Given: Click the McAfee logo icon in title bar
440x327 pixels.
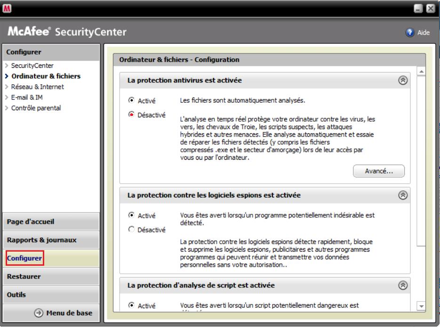Looking at the screenshot, I should click(x=7, y=8).
